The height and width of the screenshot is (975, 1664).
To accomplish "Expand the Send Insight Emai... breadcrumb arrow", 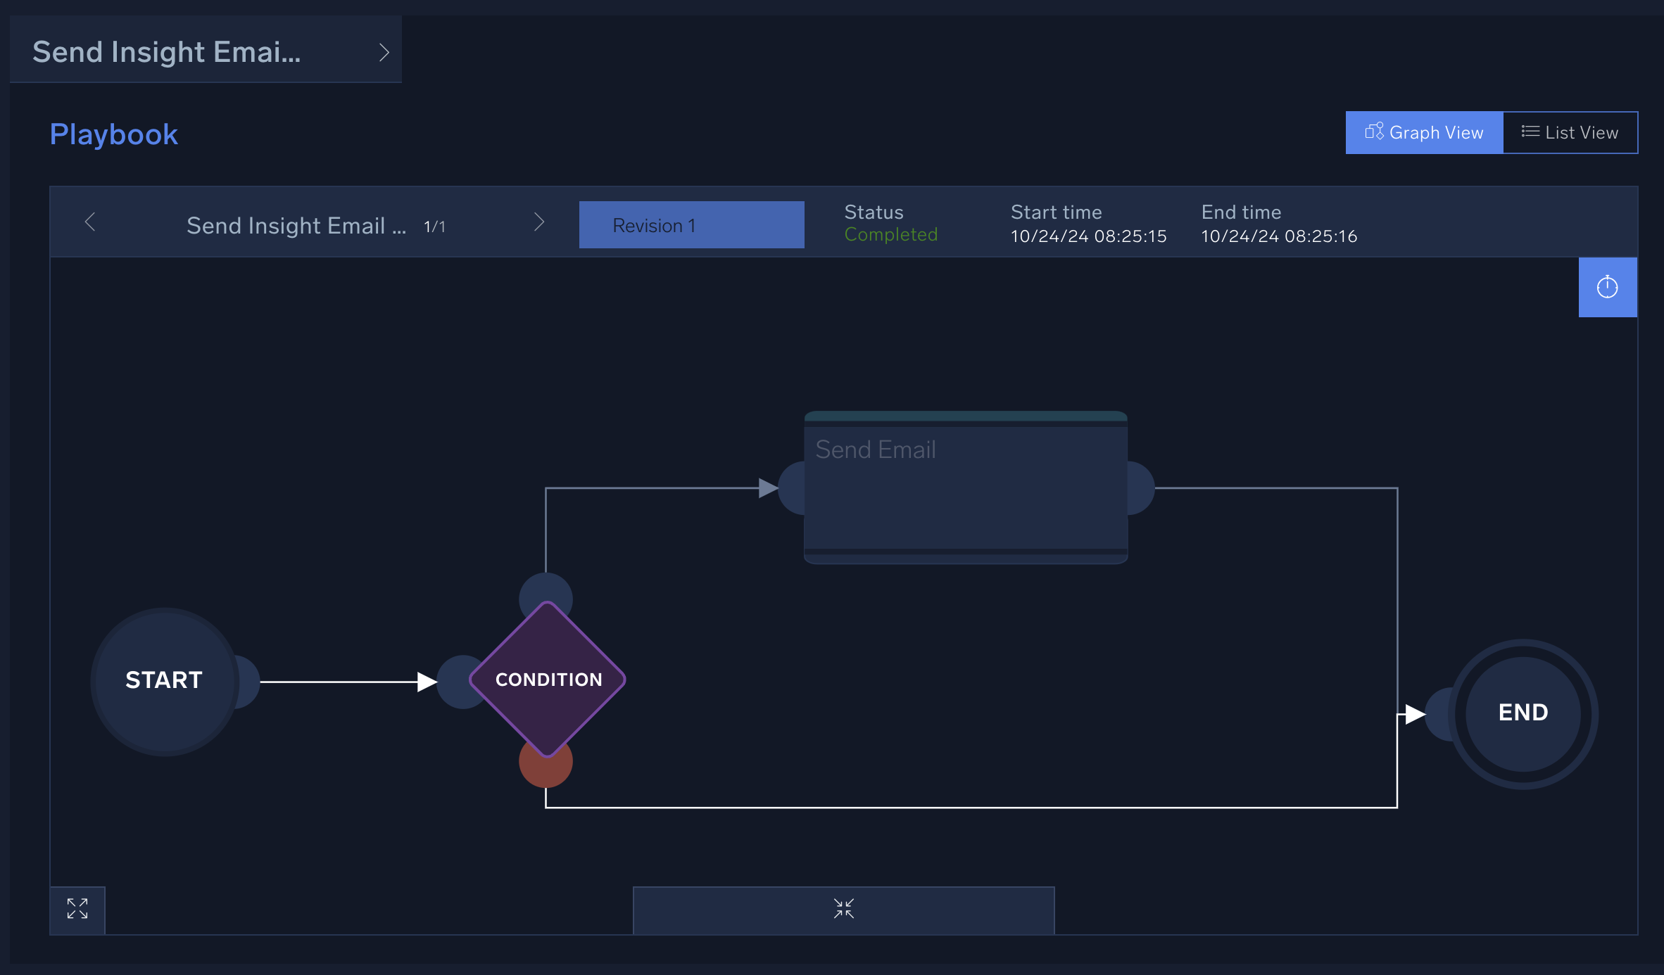I will 384,52.
